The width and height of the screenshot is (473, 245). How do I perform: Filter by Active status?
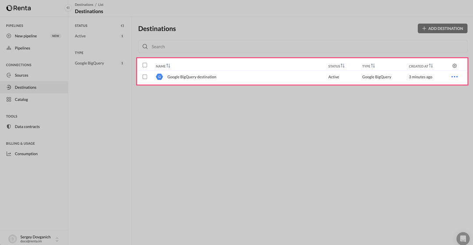[81, 36]
